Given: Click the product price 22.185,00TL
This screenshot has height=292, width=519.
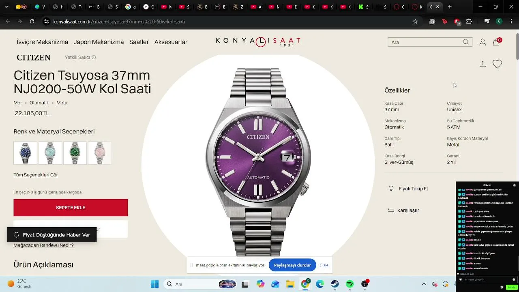Looking at the screenshot, I should tap(32, 113).
